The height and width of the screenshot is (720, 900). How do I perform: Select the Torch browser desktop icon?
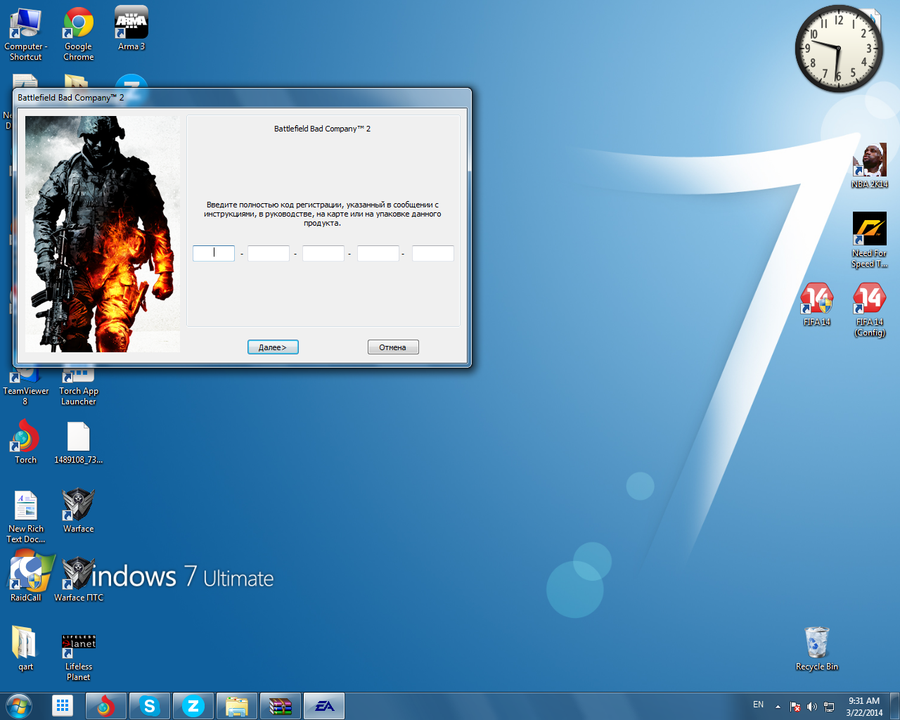coord(25,442)
